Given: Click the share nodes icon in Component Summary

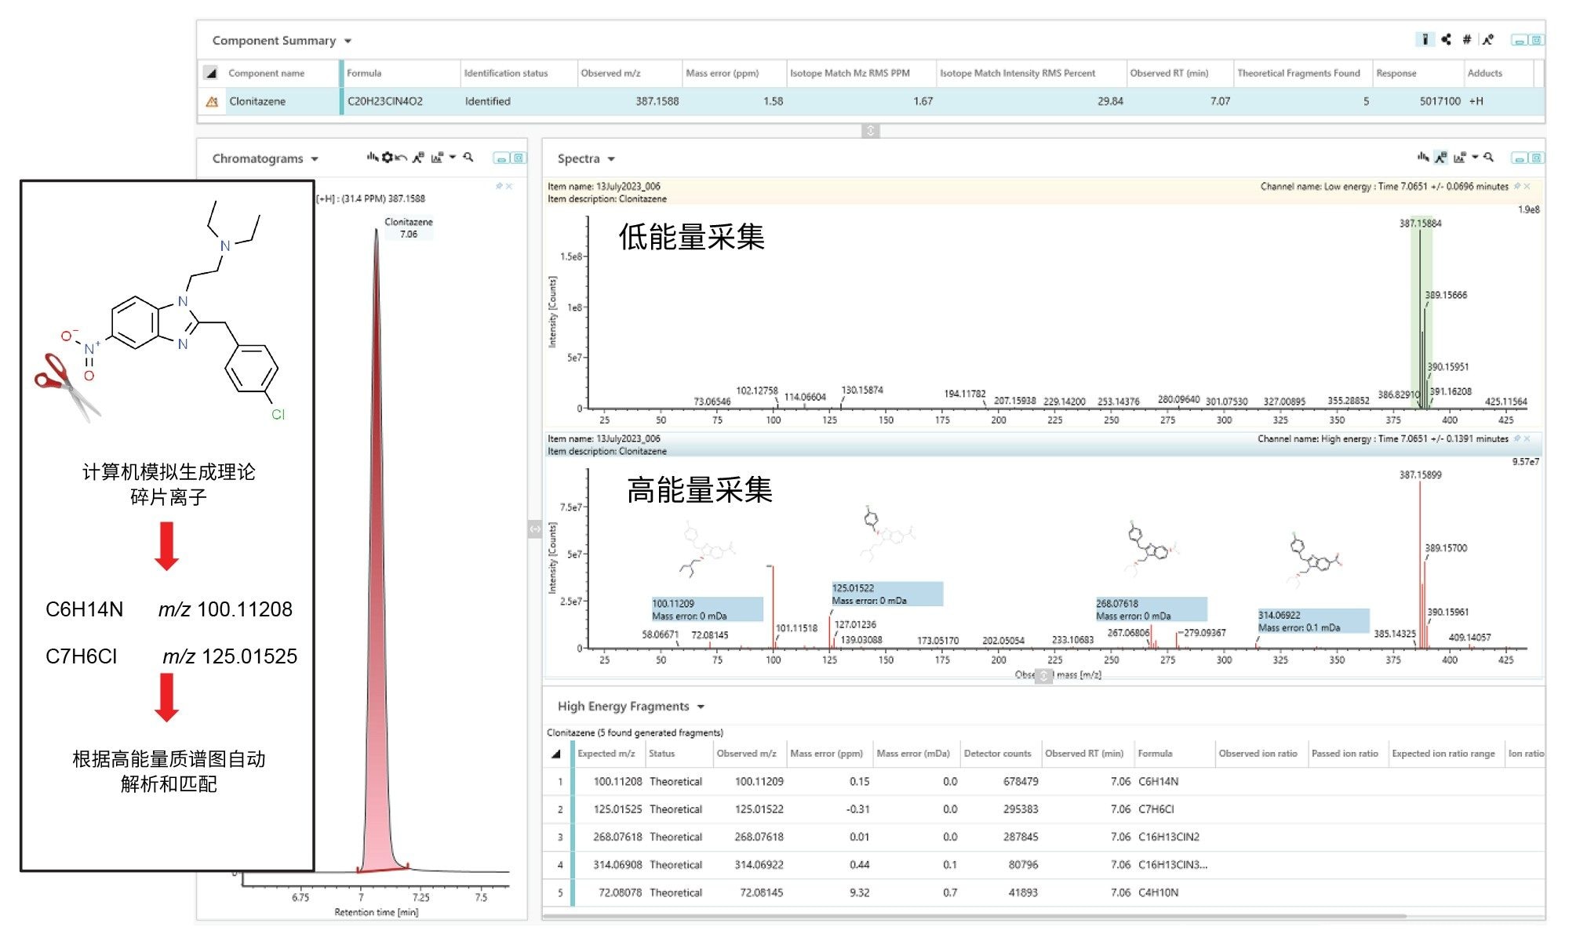Looking at the screenshot, I should [x=1446, y=39].
